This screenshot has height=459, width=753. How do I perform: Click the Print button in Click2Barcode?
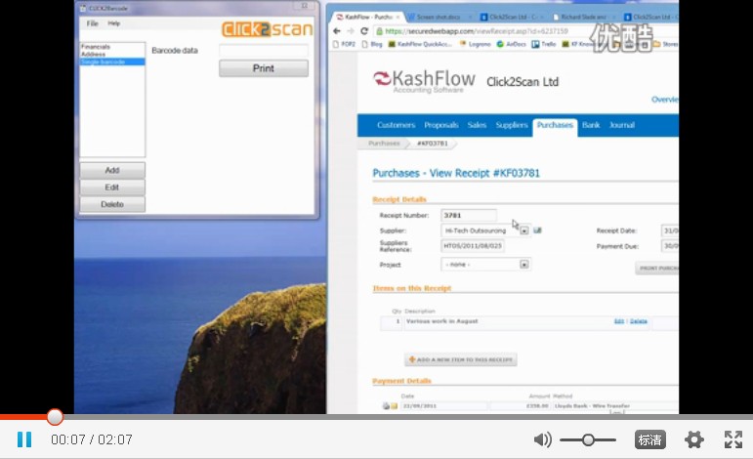click(x=264, y=68)
